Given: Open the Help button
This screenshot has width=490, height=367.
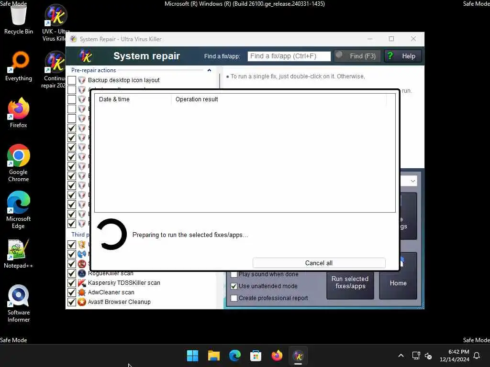Looking at the screenshot, I should pyautogui.click(x=402, y=56).
